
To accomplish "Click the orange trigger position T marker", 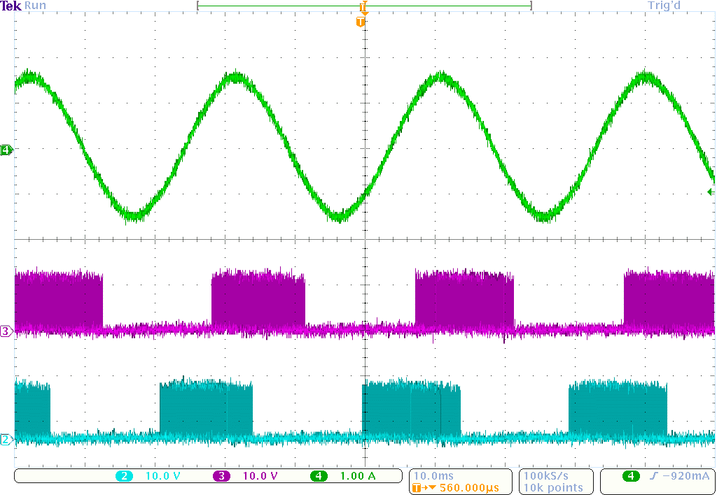I will pos(361,22).
